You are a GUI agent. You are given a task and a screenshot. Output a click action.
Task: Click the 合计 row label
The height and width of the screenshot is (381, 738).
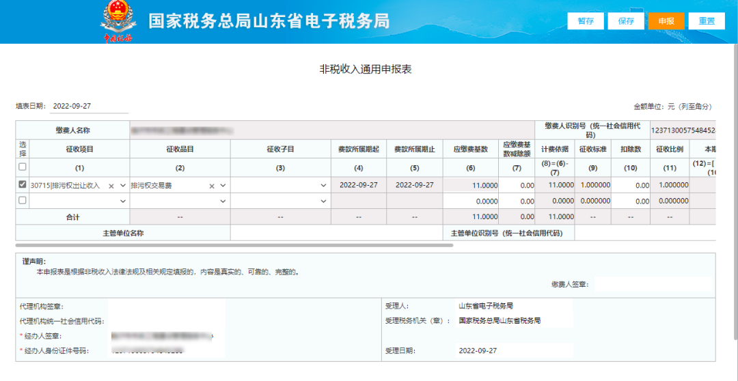72,217
